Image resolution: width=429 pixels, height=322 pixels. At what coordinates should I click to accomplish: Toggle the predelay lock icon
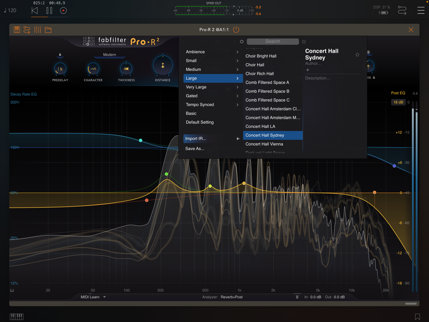(60, 55)
